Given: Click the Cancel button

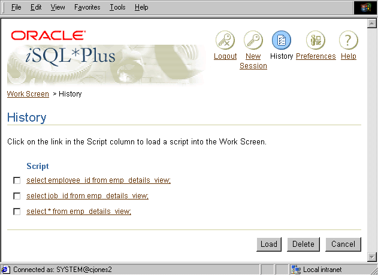Looking at the screenshot, I should [343, 244].
